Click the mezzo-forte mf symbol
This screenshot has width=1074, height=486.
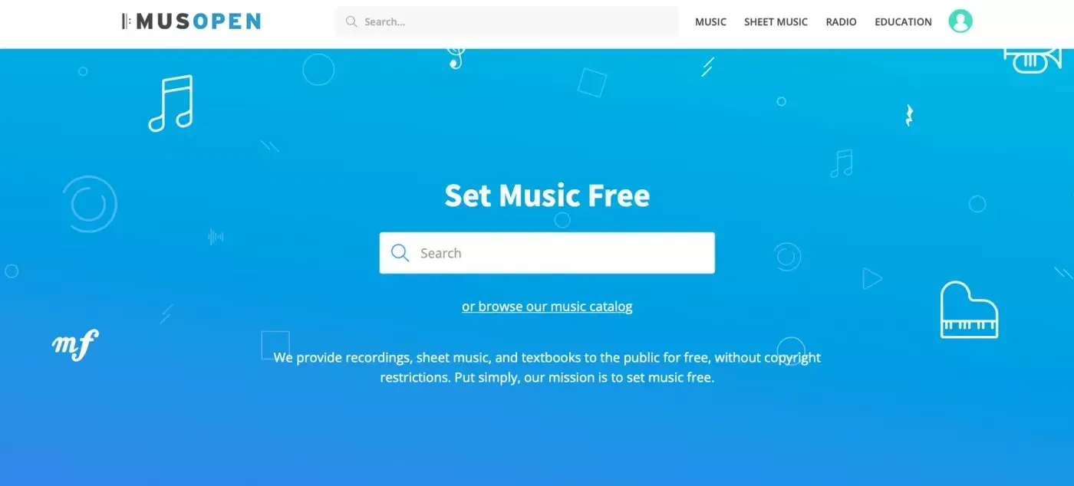[x=75, y=345]
